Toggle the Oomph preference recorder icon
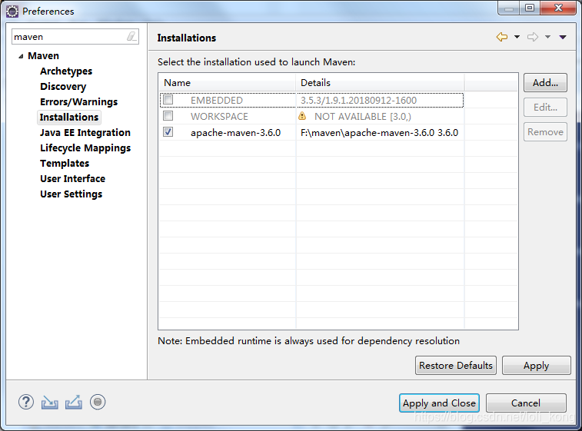 click(98, 402)
